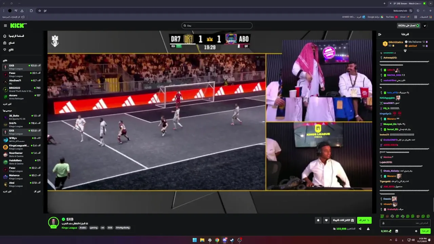This screenshot has height=244, width=434.
Task: Open chat settings gear
Action: click(x=416, y=231)
